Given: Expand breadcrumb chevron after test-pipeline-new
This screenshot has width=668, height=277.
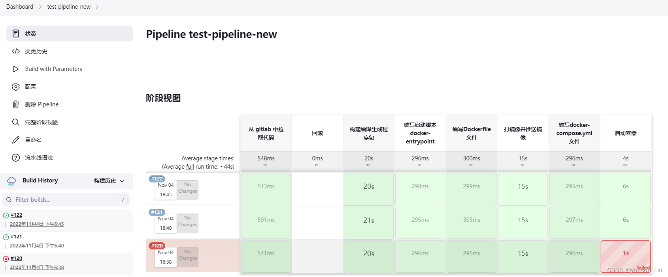Looking at the screenshot, I should tap(97, 7).
